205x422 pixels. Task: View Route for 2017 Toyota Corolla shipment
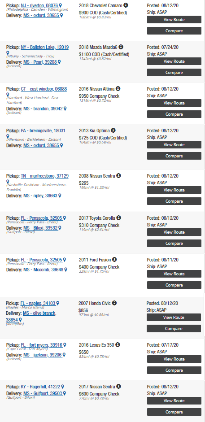click(174, 232)
